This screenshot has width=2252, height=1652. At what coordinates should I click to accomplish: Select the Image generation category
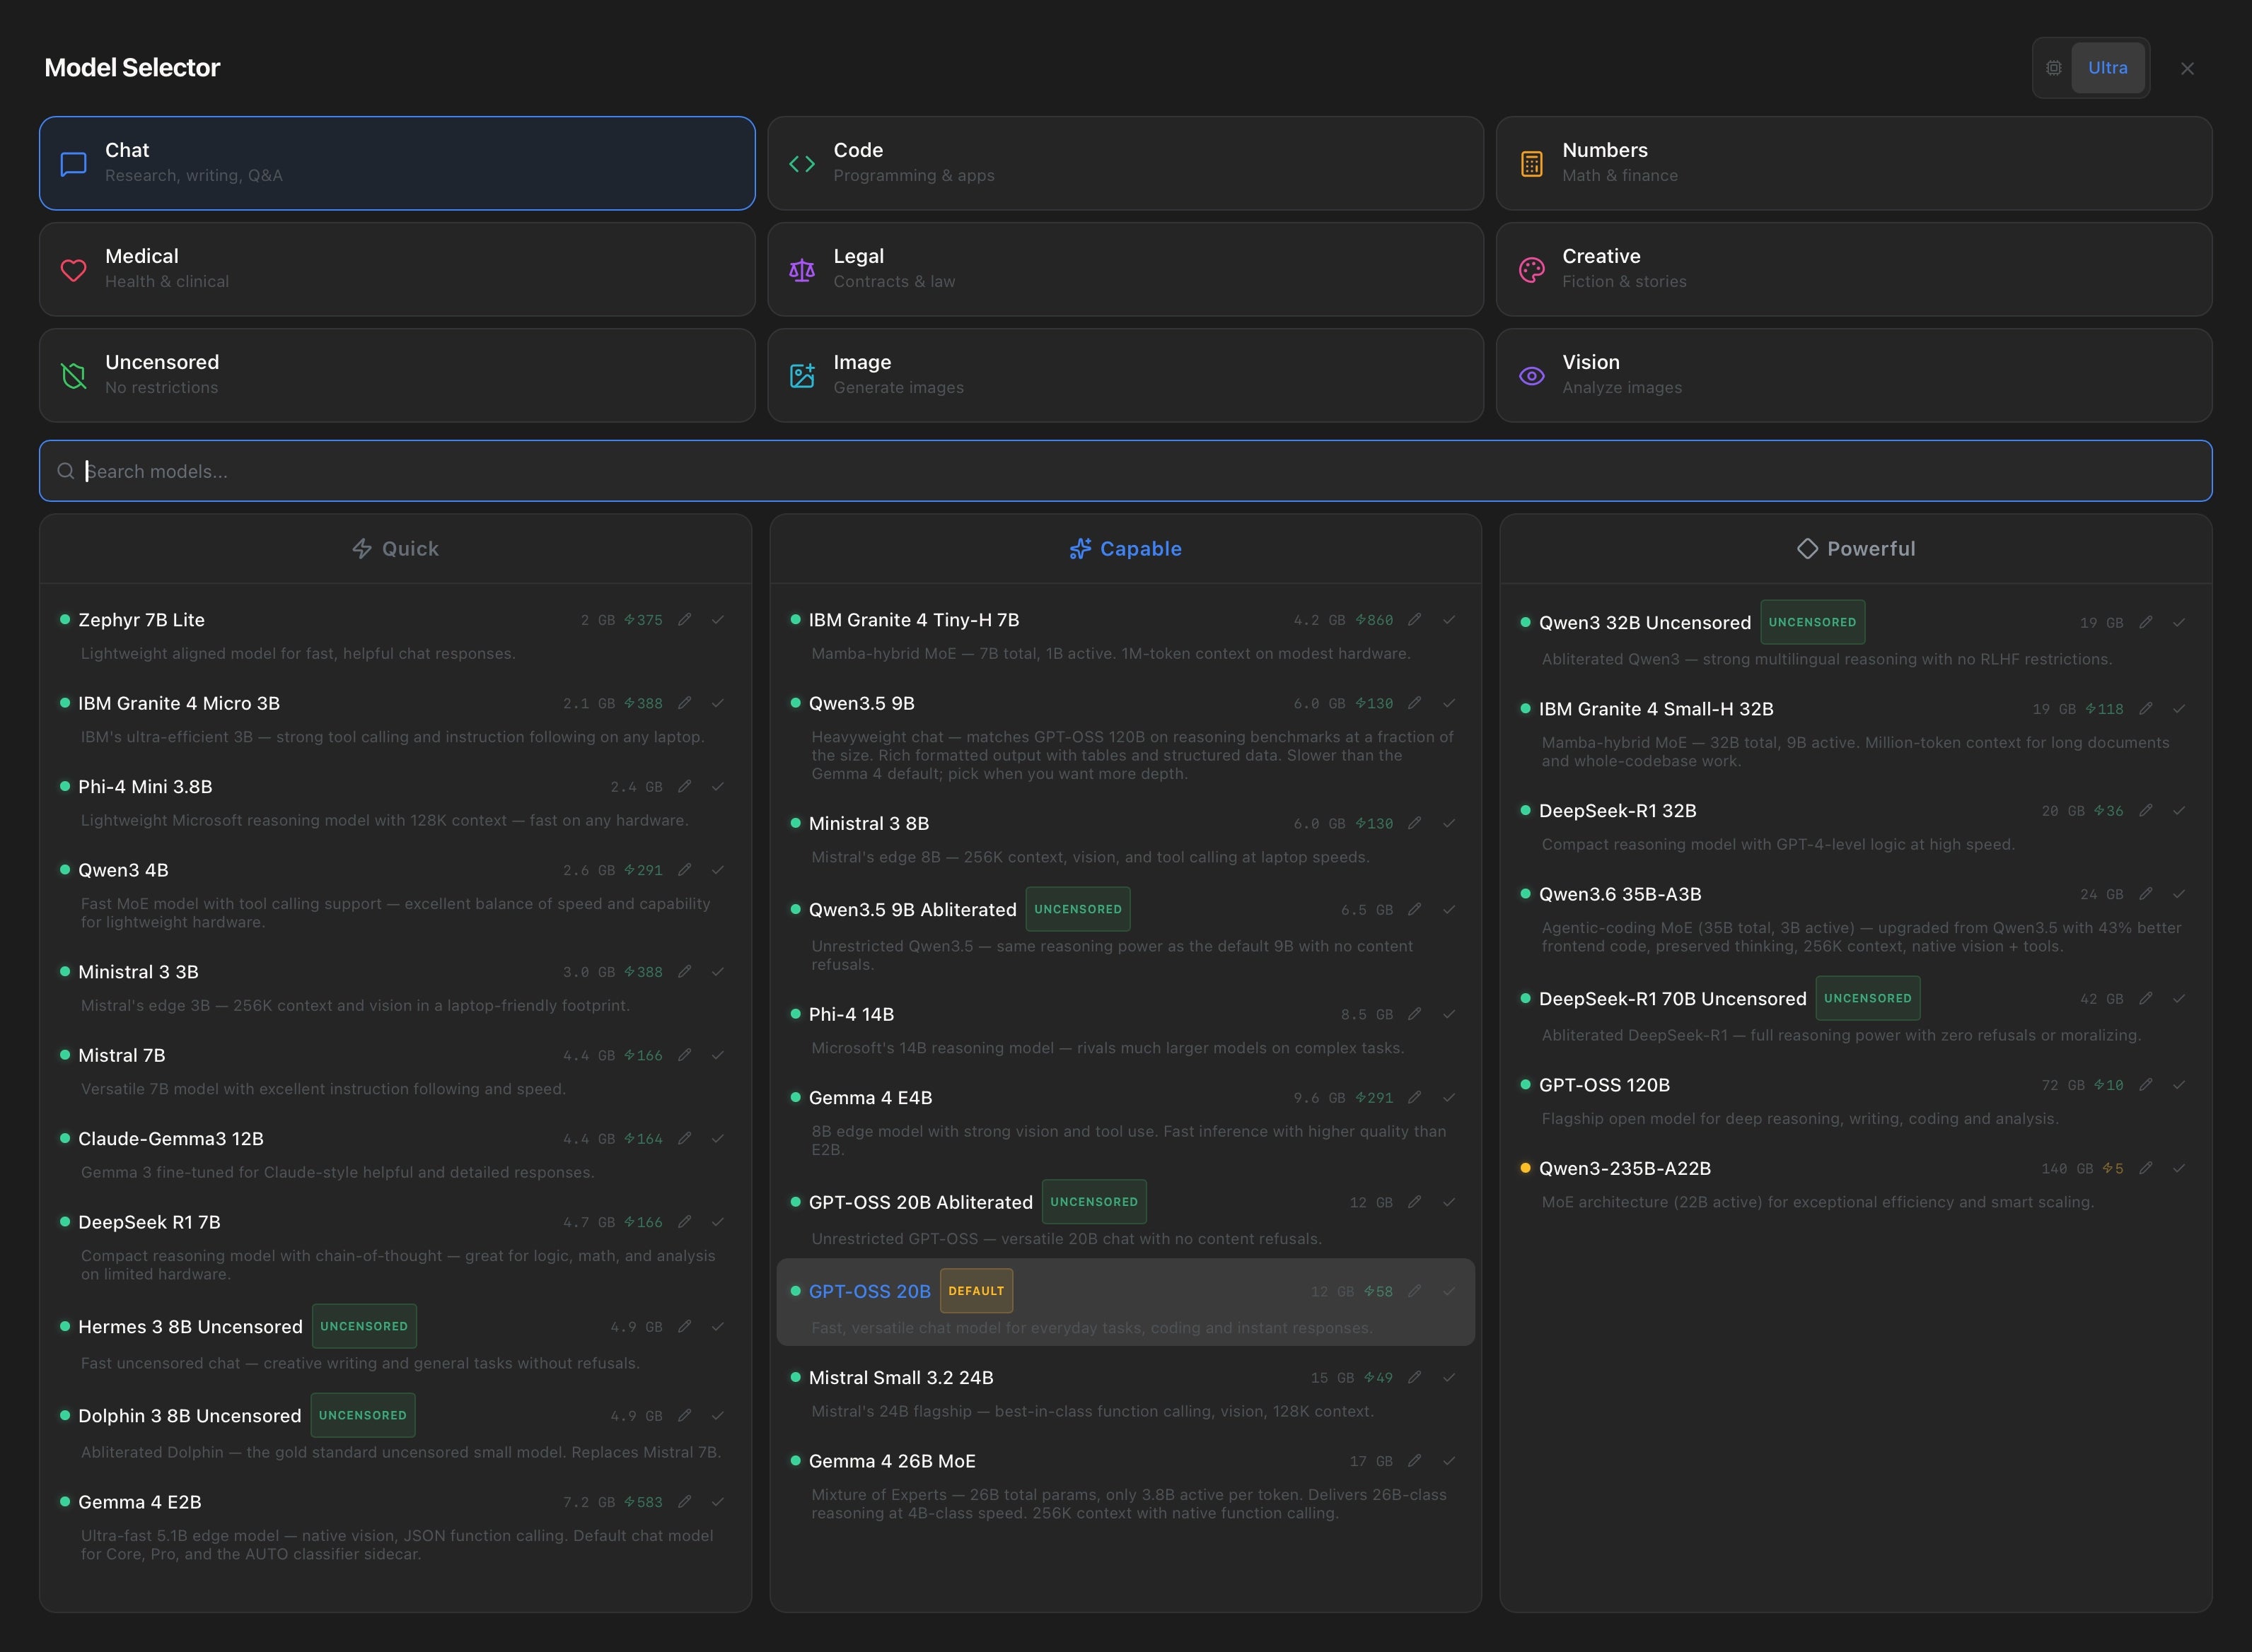[x=1125, y=375]
